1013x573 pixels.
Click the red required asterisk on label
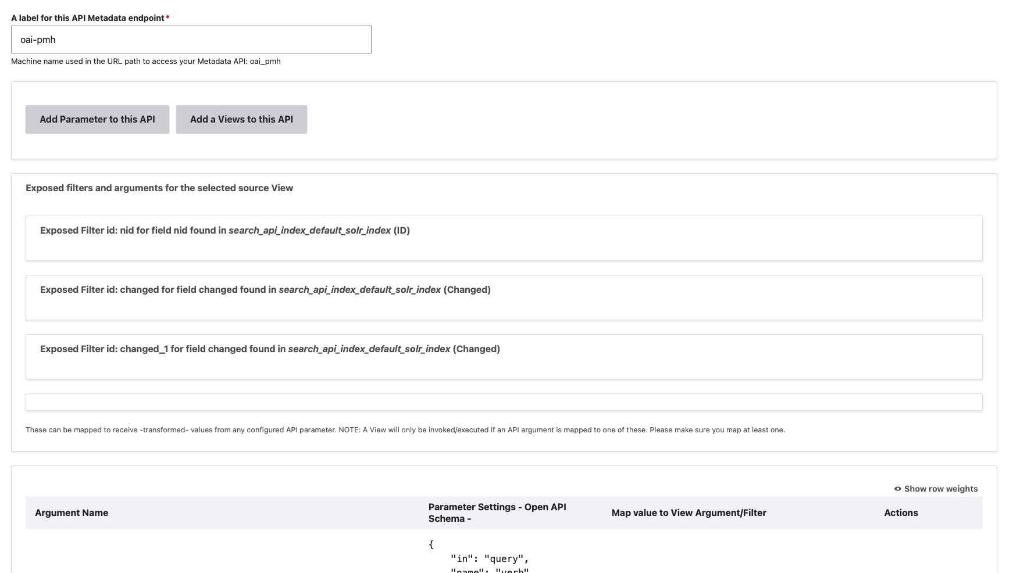[167, 18]
